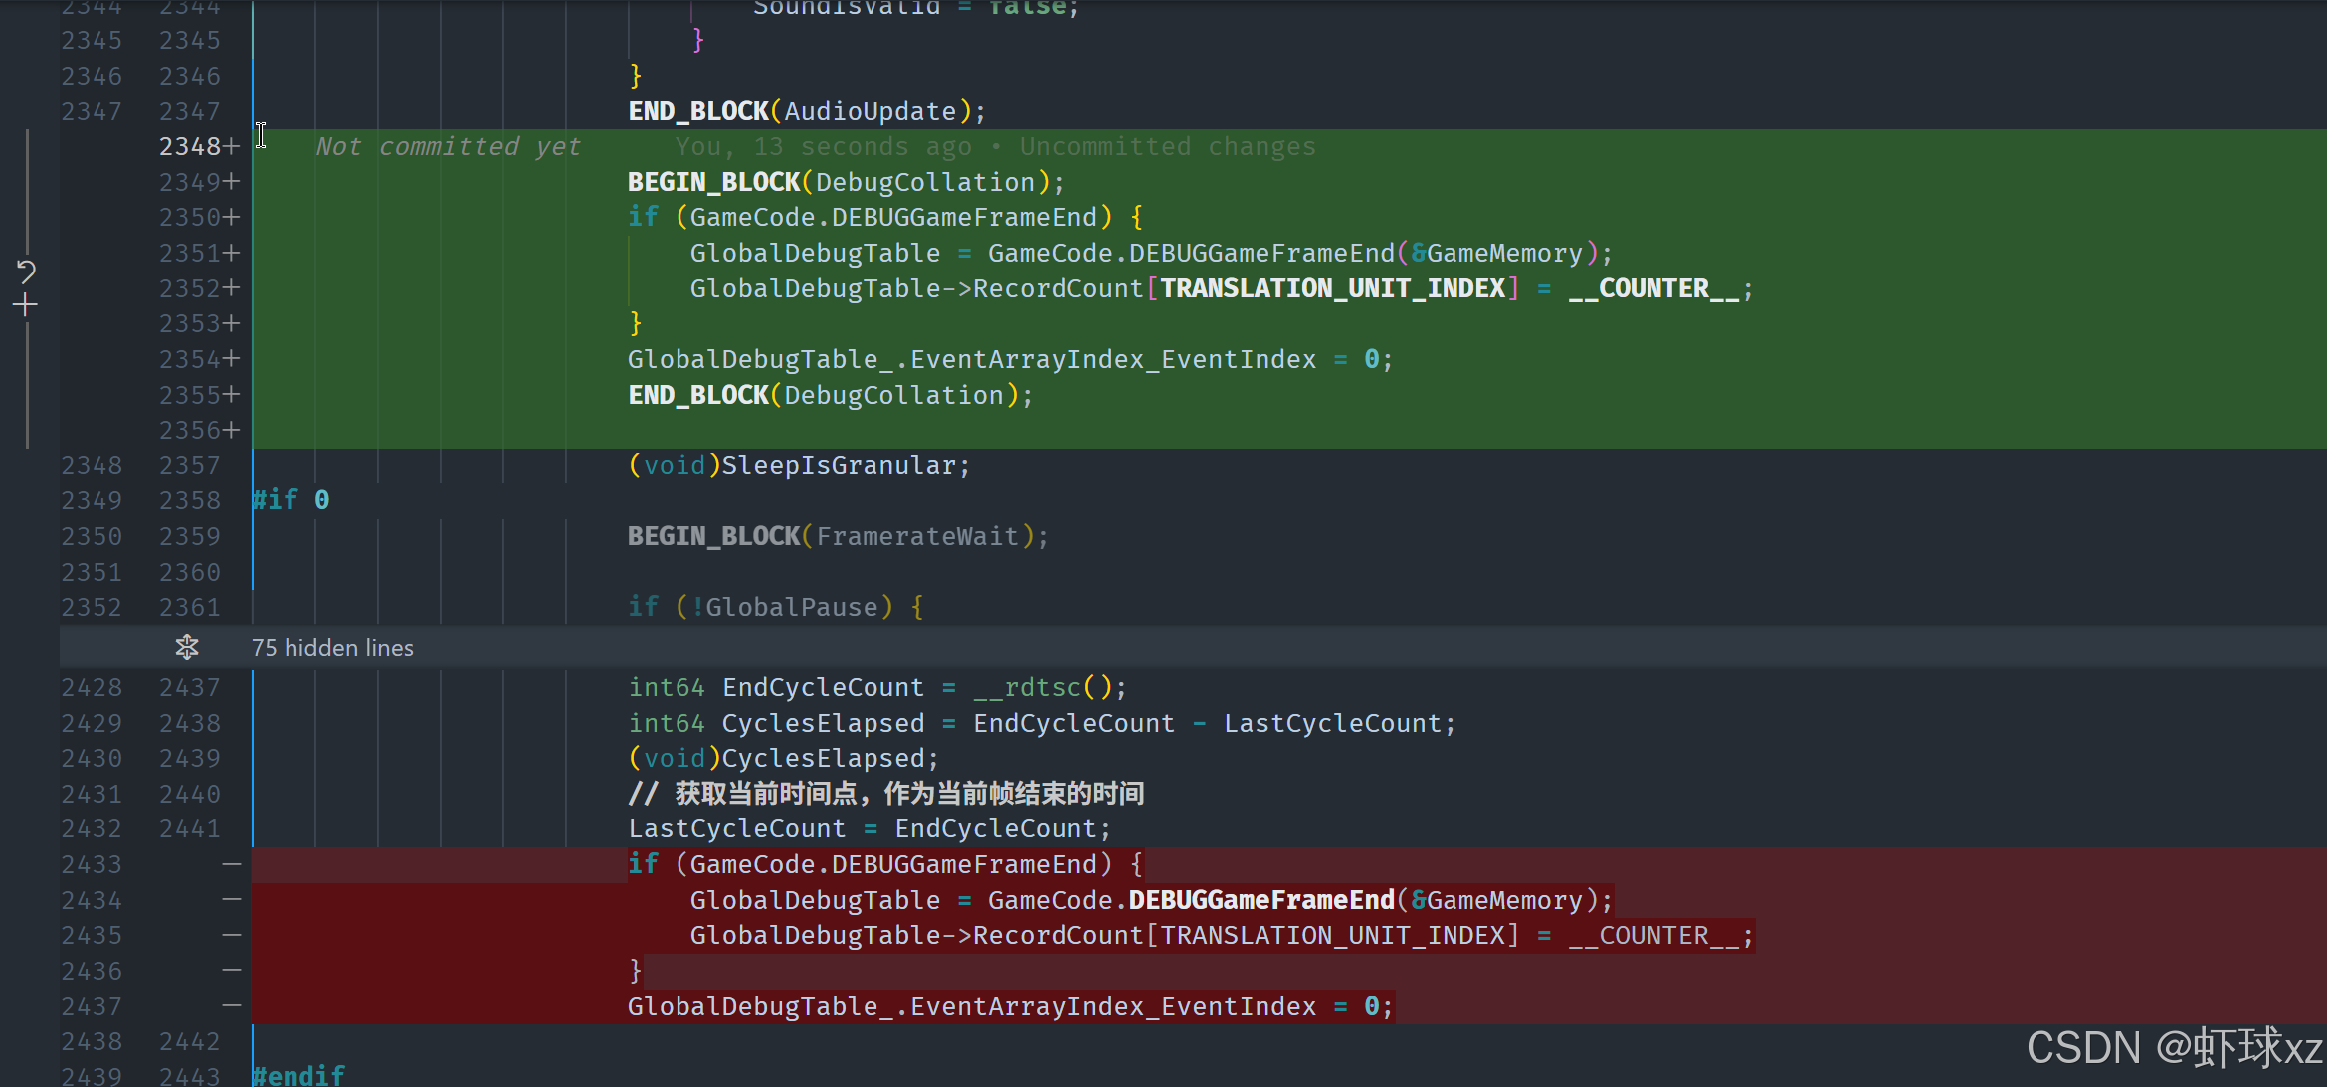2327x1087 pixels.
Task: Click the 'Not committed yet' blame annotation
Action: 448,147
